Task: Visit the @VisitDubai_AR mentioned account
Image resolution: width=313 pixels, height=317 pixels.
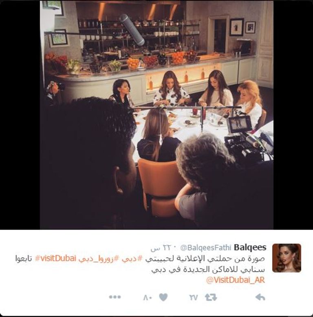Action: (x=235, y=280)
